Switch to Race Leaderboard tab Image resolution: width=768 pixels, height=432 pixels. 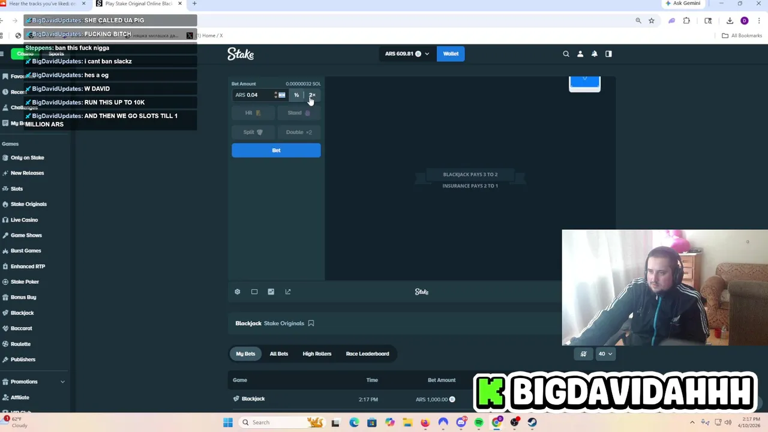point(367,354)
